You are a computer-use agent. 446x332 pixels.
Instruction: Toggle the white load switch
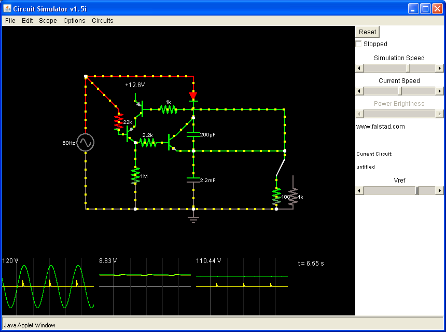[281, 168]
